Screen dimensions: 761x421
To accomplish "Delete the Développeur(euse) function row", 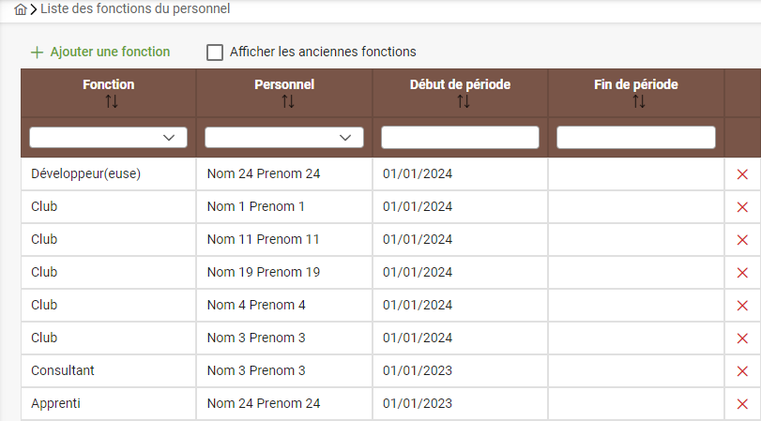I will 742,174.
